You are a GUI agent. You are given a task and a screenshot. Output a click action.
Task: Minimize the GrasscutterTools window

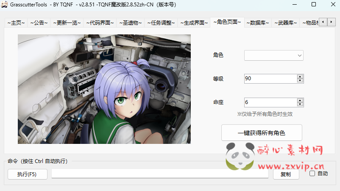pyautogui.click(x=295, y=4)
